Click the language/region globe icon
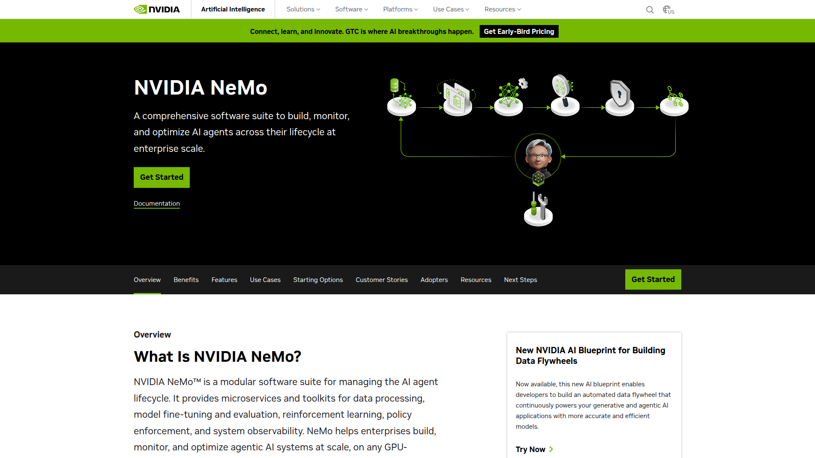The image size is (815, 458). pos(666,9)
